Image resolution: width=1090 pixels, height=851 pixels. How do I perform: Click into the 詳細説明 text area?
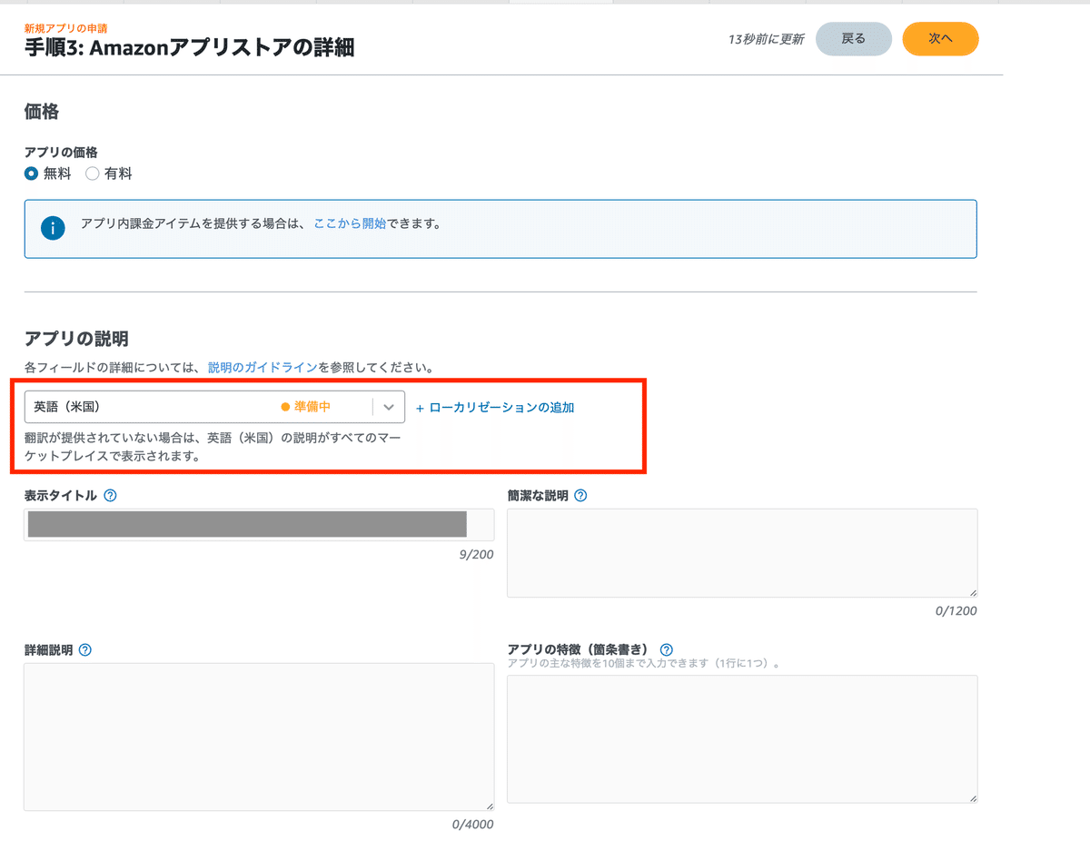tap(259, 737)
